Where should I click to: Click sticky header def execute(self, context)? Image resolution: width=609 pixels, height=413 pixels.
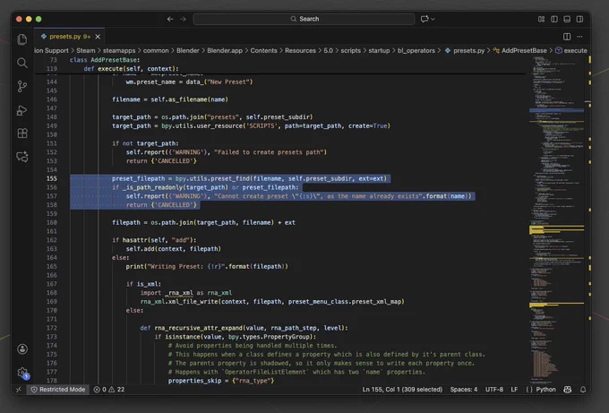point(131,69)
